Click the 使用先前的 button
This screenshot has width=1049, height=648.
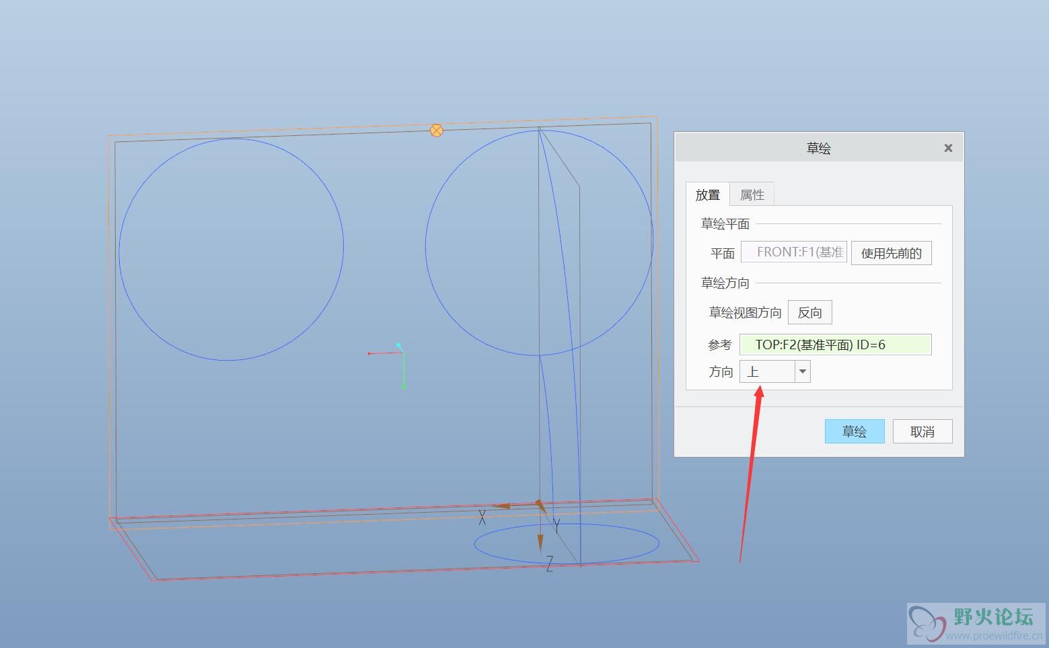pos(892,253)
